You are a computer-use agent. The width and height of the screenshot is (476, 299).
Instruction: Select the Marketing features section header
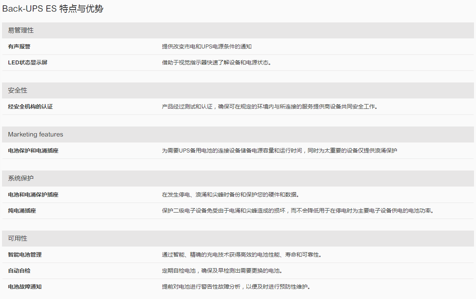[36, 134]
